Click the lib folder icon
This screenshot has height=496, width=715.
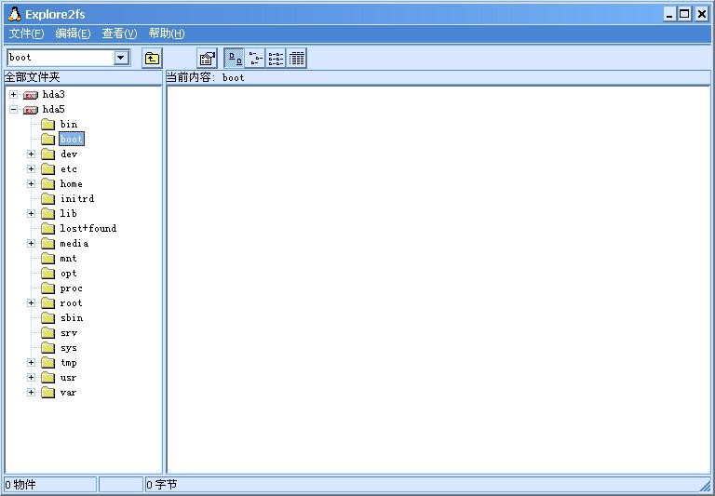(47, 213)
